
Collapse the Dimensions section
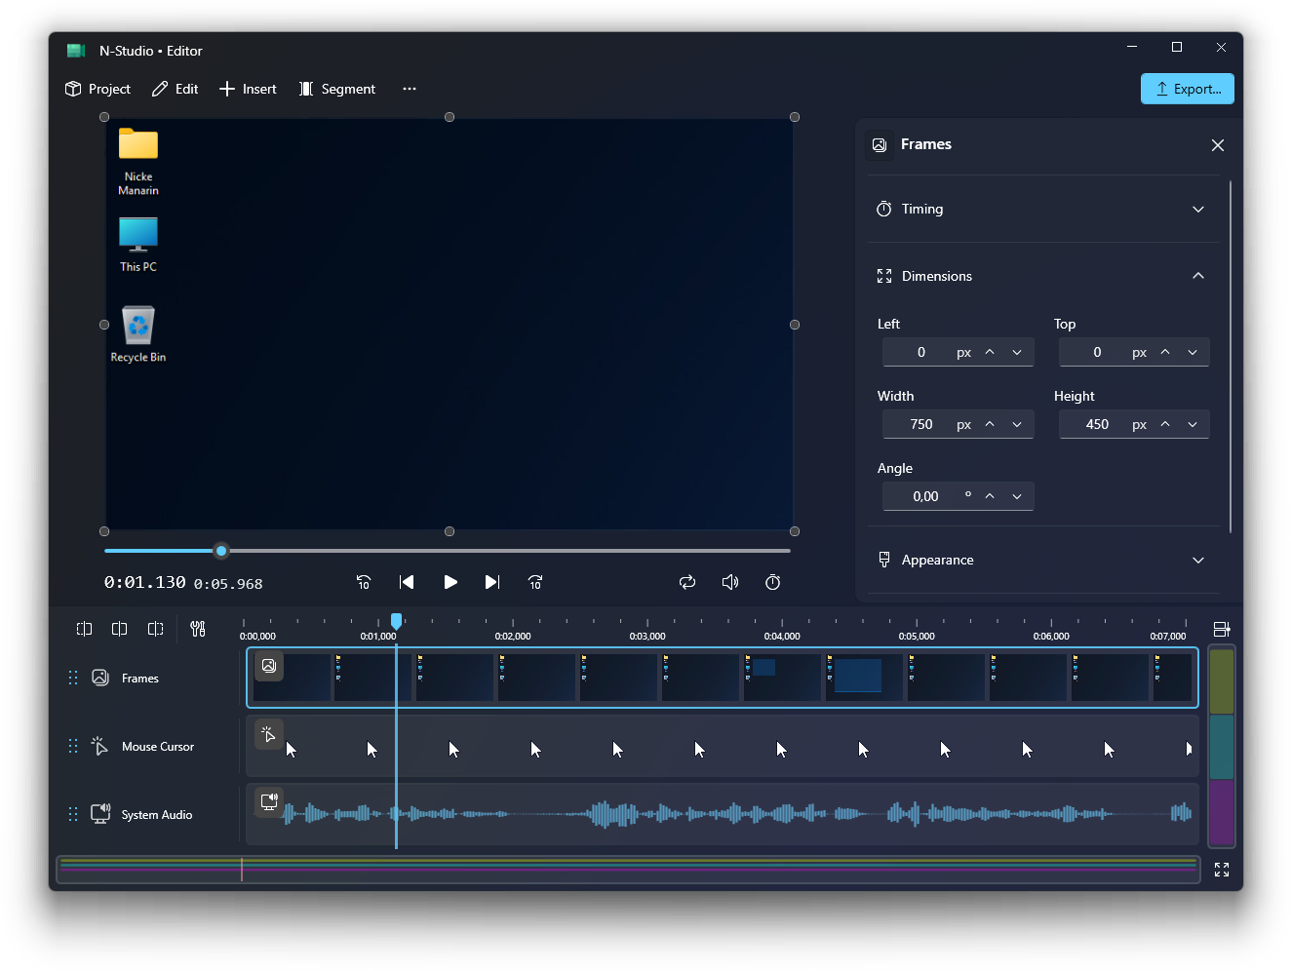point(1043,276)
